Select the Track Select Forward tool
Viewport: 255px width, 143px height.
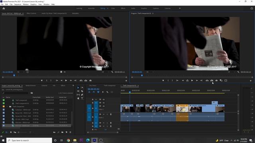(82, 87)
